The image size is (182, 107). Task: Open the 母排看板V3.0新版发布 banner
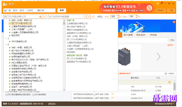click(x=126, y=8)
